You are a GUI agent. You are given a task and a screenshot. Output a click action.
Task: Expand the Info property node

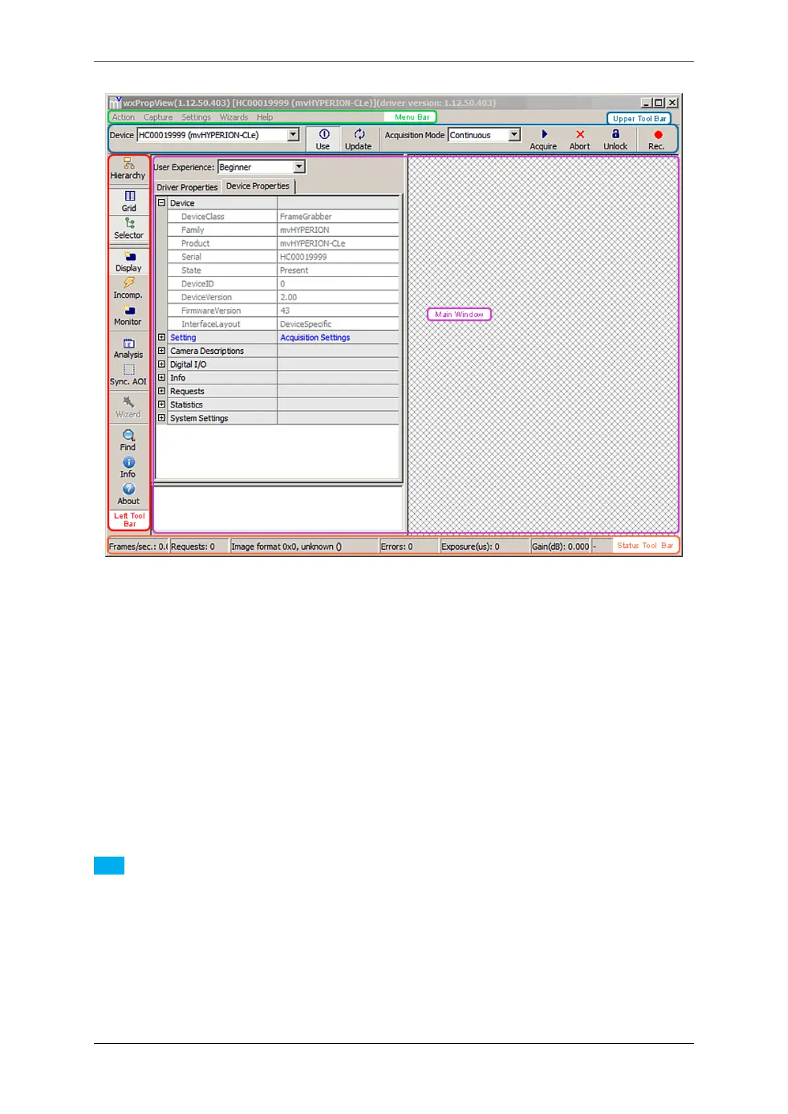click(x=161, y=378)
